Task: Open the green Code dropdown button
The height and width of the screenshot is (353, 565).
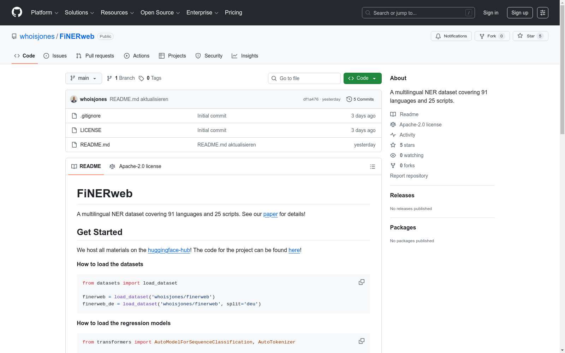Action: tap(363, 78)
